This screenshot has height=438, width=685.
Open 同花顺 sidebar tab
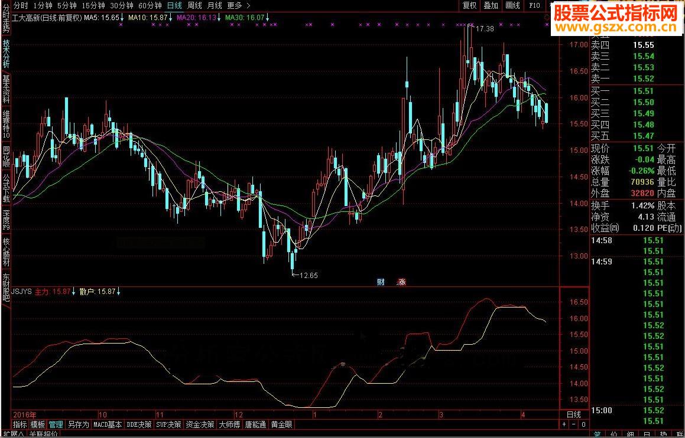pos(6,157)
